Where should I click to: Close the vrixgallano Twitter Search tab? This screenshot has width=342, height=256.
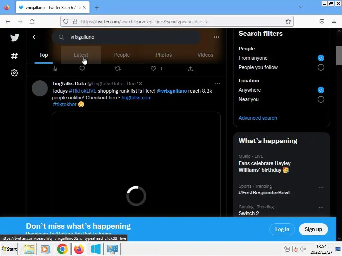pos(84,7)
